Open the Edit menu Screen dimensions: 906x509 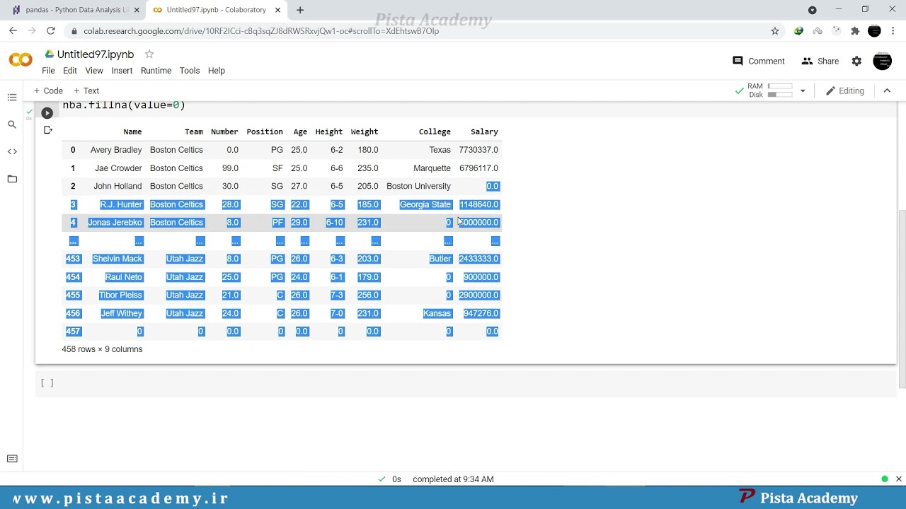pos(70,71)
